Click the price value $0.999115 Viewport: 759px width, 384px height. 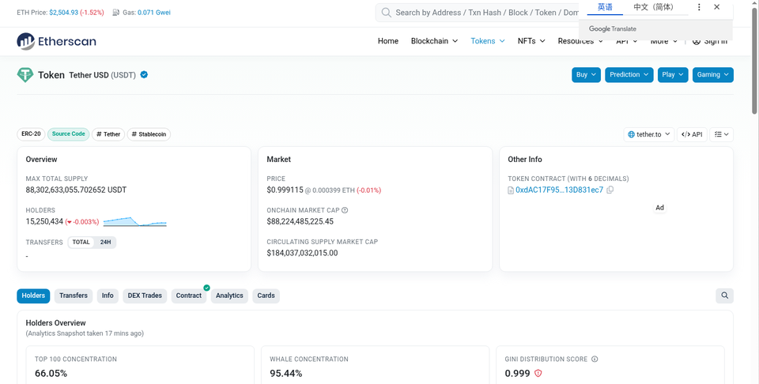tap(285, 190)
